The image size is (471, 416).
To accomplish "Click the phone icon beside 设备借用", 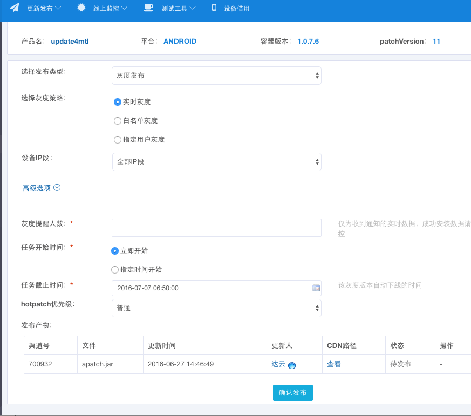I will [214, 8].
